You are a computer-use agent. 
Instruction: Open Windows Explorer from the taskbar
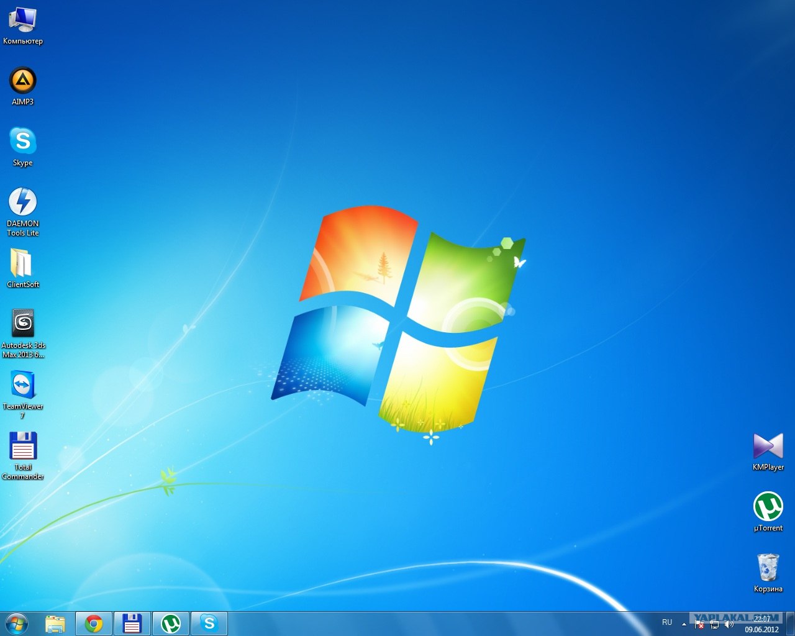pos(55,624)
